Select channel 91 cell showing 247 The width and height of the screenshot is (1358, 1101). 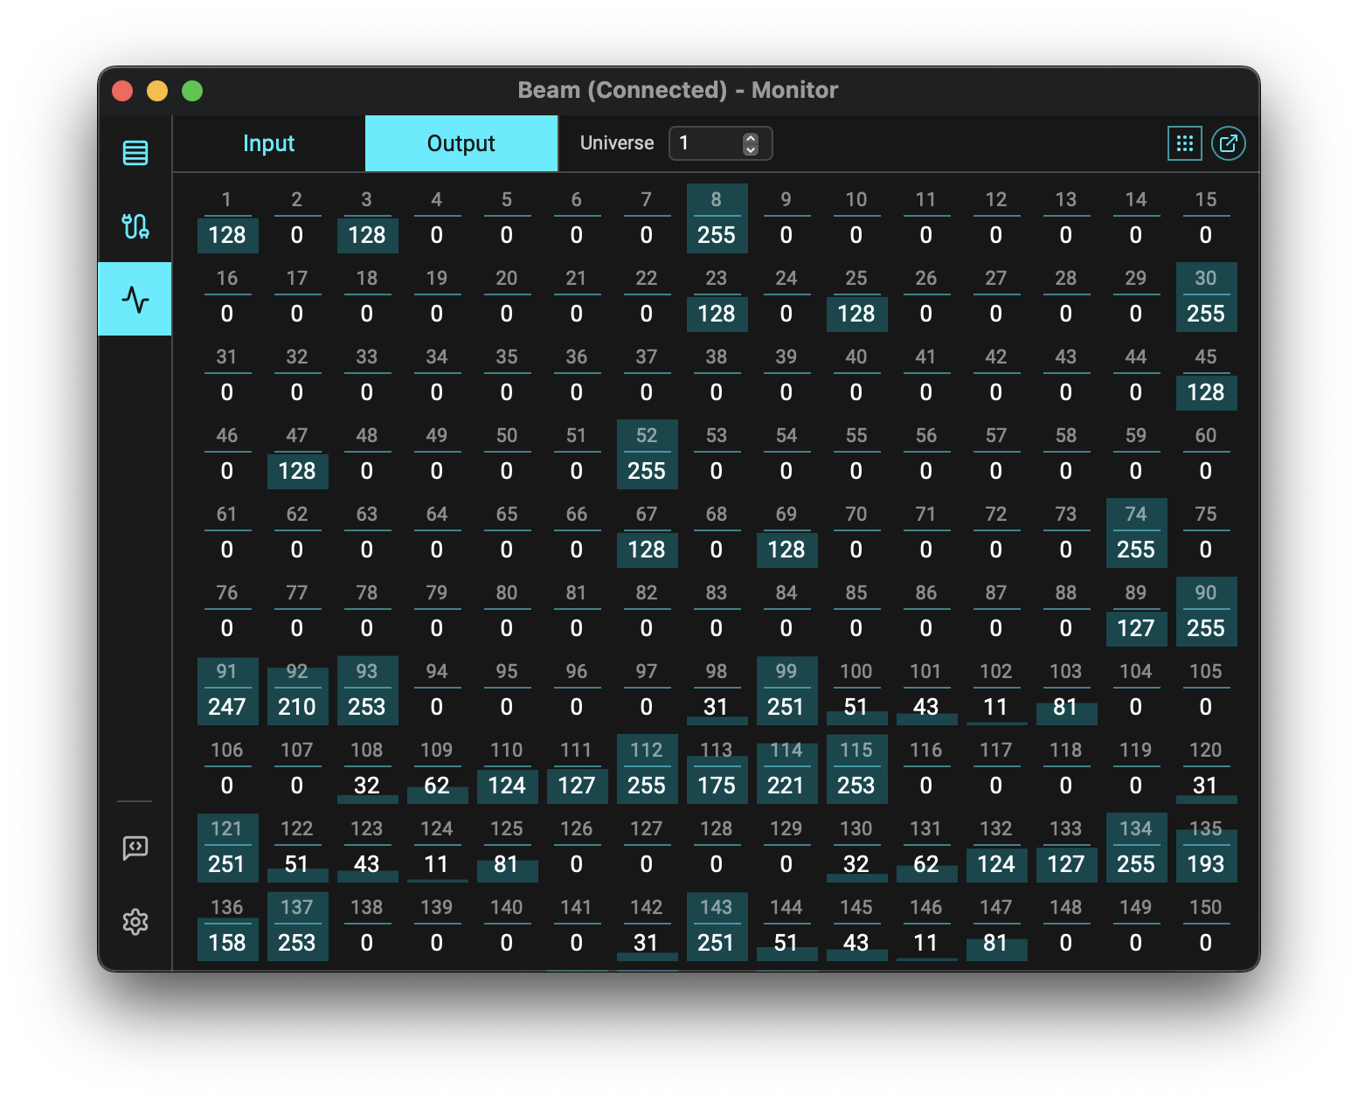tap(227, 690)
